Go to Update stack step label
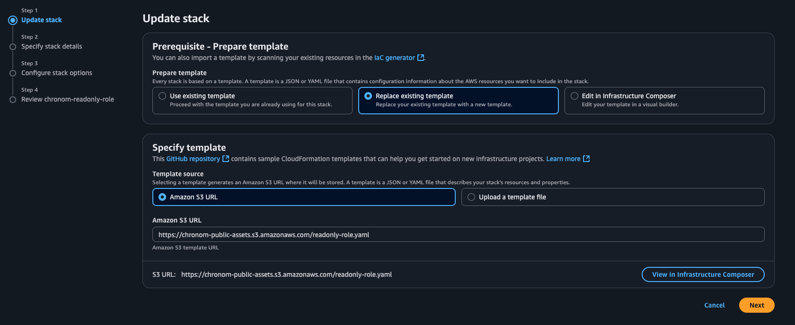This screenshot has height=325, width=795. pyautogui.click(x=42, y=20)
